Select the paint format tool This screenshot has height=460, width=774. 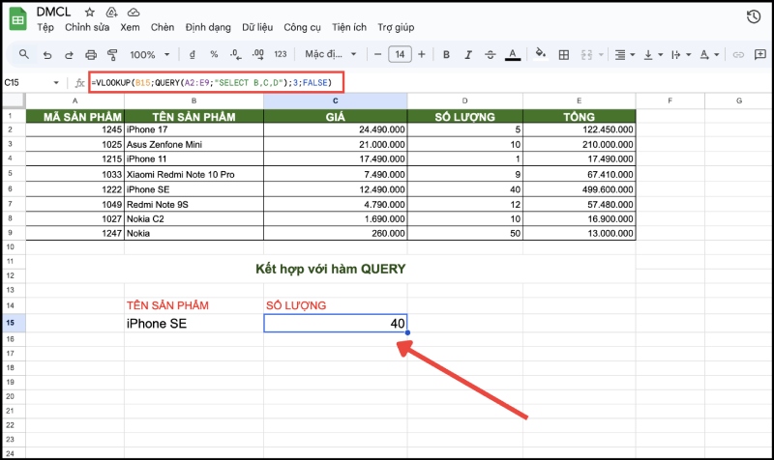pyautogui.click(x=112, y=55)
